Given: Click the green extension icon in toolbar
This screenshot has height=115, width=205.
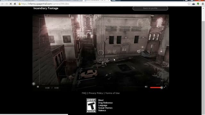Looking at the screenshot, I should (x=198, y=4).
